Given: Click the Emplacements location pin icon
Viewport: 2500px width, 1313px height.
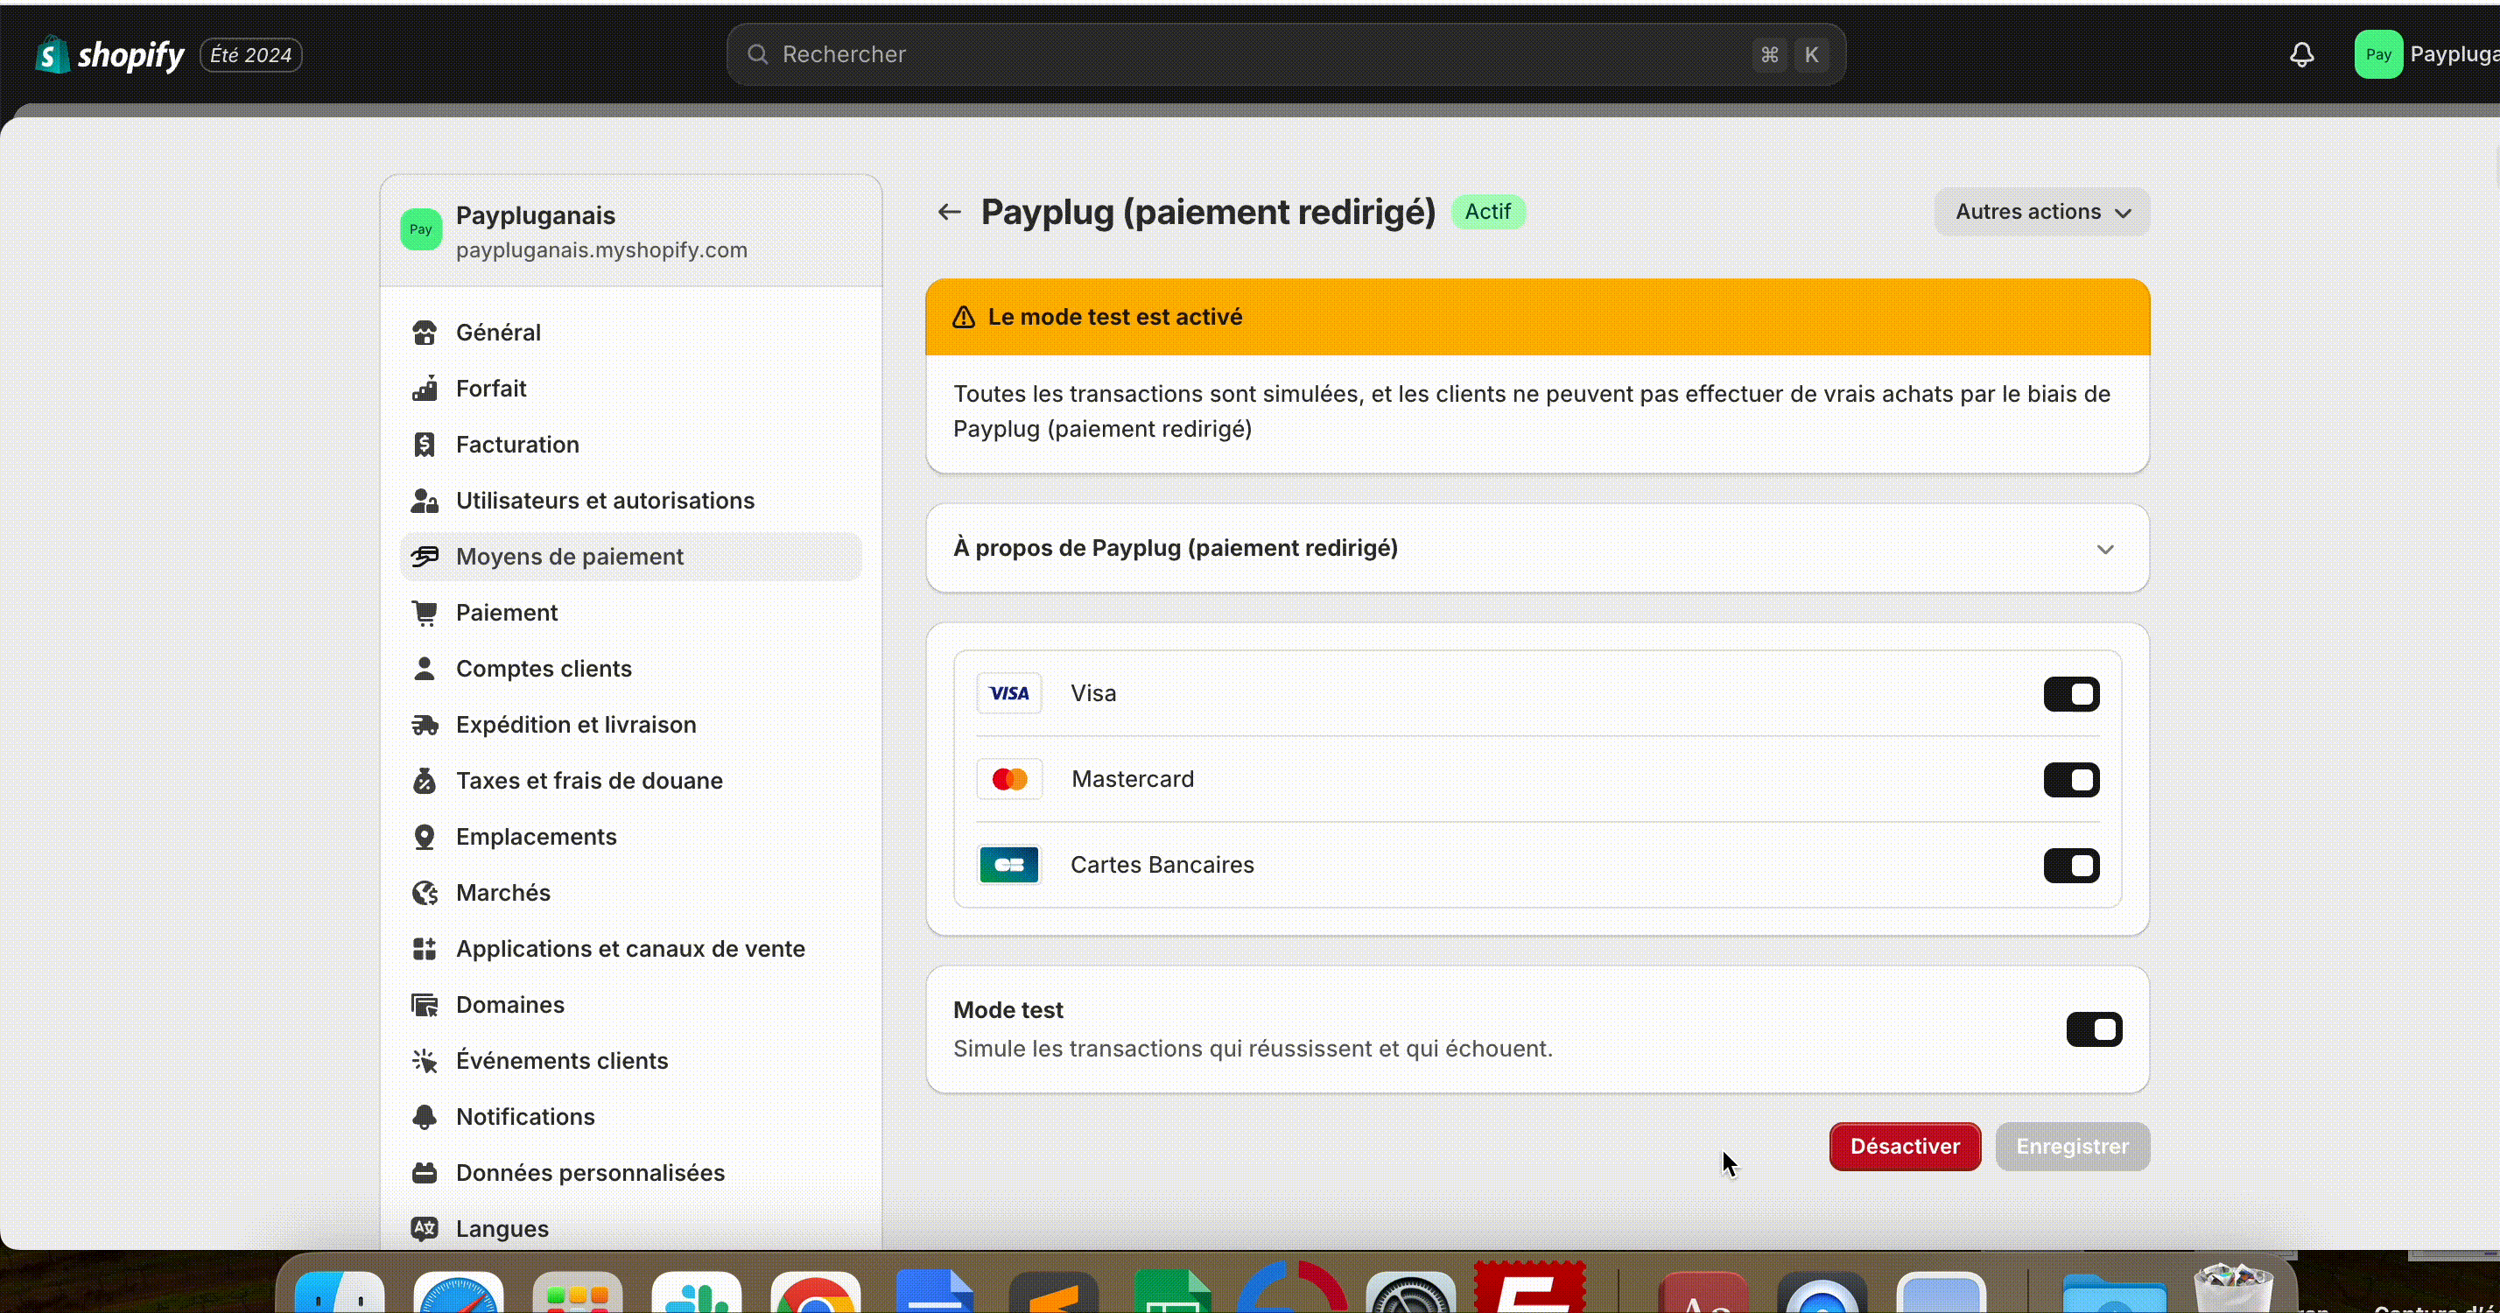Looking at the screenshot, I should (424, 837).
